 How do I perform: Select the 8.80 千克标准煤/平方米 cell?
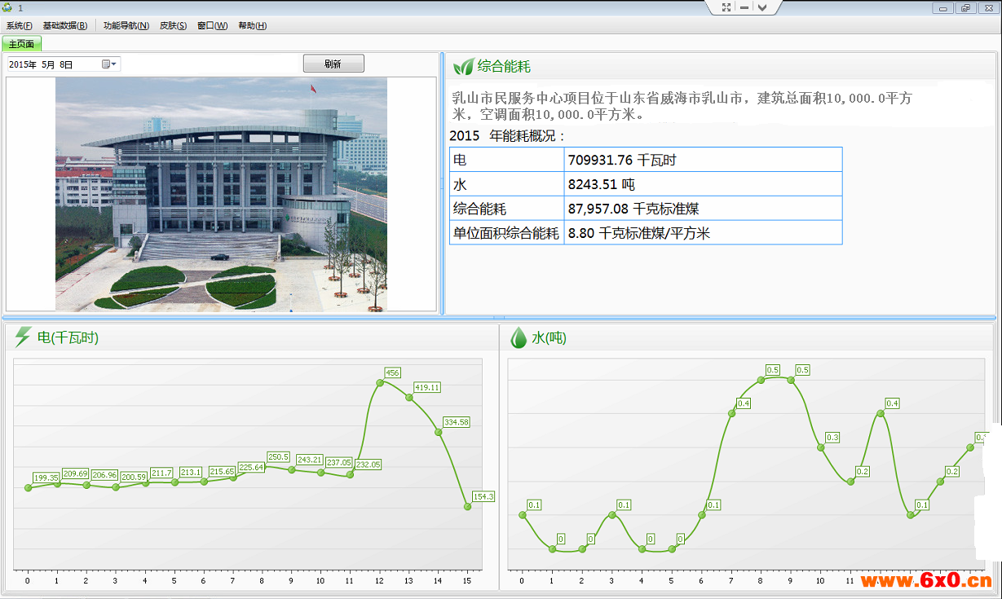click(x=703, y=233)
